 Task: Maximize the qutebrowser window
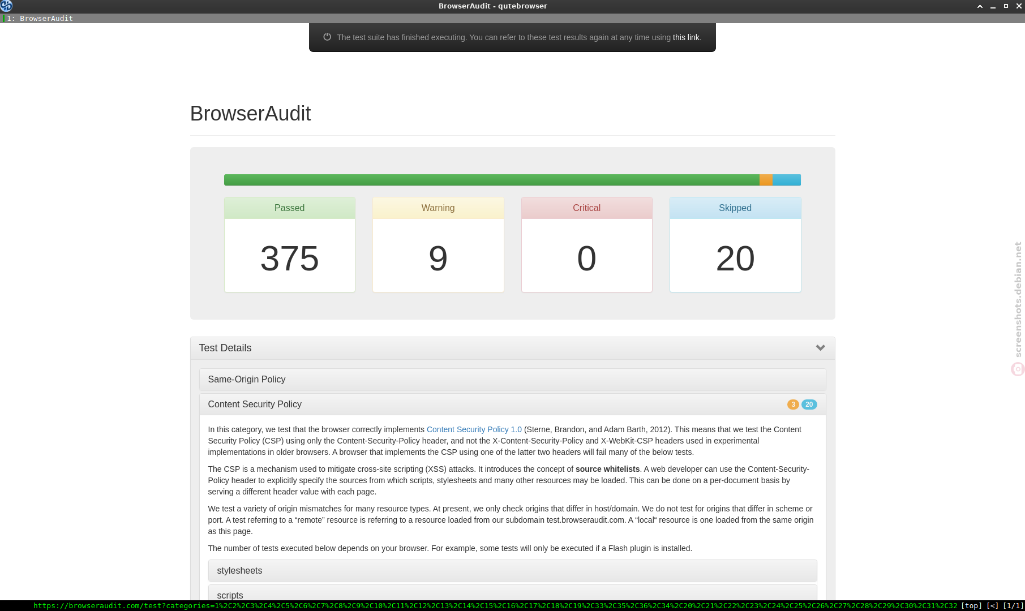click(1006, 6)
